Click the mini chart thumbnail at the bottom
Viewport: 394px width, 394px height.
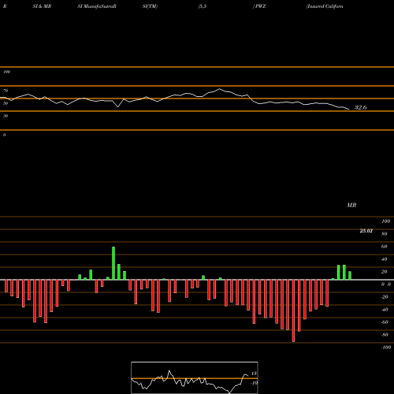click(x=195, y=377)
